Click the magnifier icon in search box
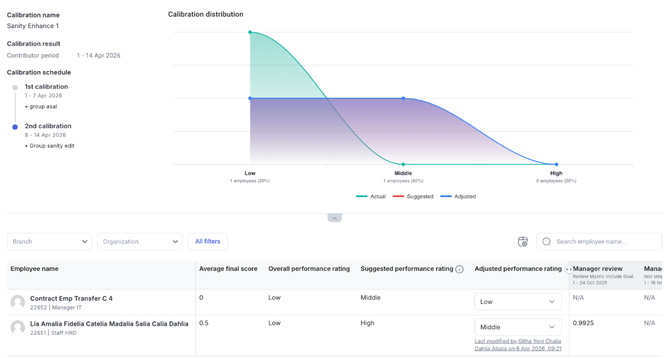669x358 pixels. [546, 242]
